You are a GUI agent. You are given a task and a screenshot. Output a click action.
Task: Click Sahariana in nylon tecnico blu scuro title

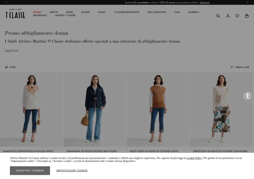click(x=91, y=151)
